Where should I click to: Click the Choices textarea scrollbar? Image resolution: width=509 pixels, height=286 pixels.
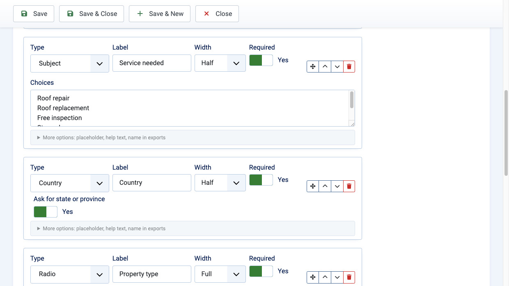pyautogui.click(x=352, y=100)
